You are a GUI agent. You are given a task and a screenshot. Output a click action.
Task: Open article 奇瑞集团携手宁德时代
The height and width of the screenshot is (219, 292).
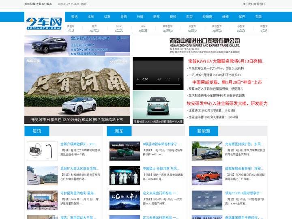pyautogui.click(x=244, y=217)
